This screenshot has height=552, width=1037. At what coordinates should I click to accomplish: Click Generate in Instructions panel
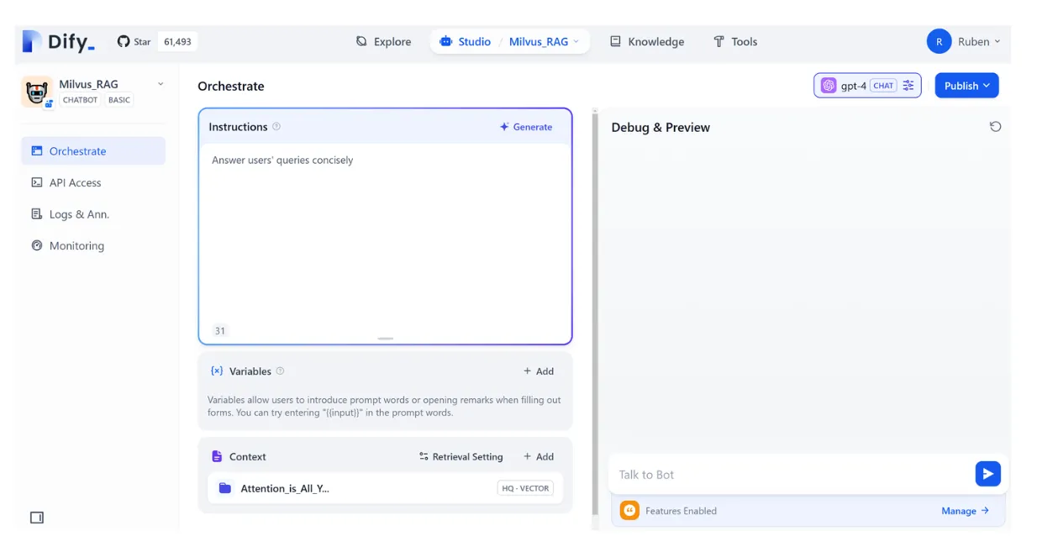click(x=526, y=127)
